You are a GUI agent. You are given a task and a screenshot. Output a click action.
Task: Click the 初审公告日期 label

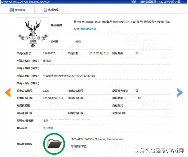[x=24, y=98]
